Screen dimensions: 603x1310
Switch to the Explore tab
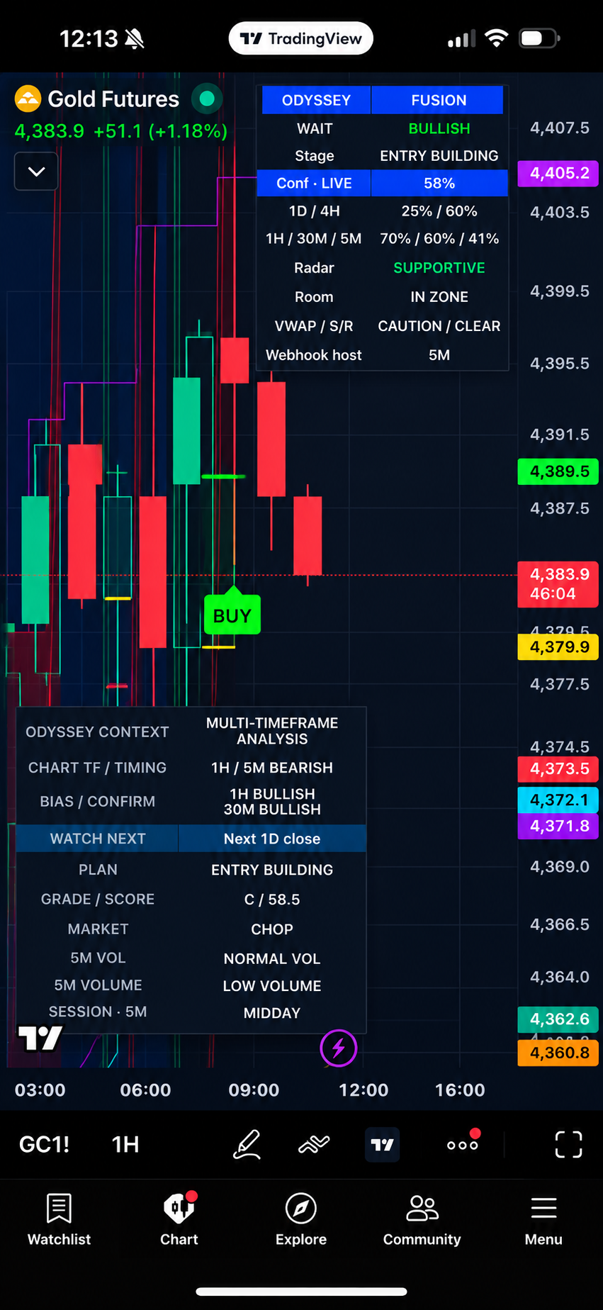[301, 1219]
